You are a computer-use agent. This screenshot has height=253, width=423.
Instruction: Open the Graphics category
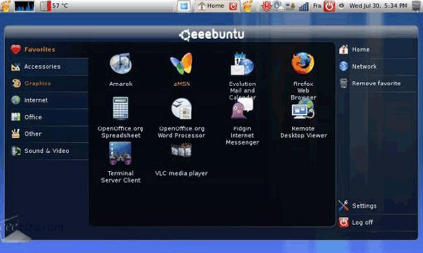[x=38, y=84]
